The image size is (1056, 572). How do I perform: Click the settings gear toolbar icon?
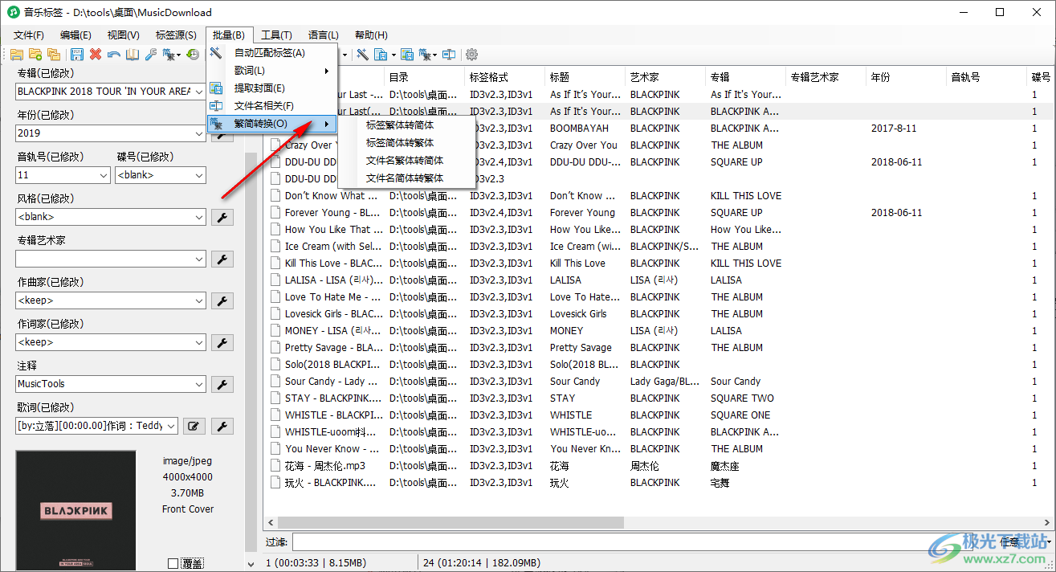click(472, 55)
